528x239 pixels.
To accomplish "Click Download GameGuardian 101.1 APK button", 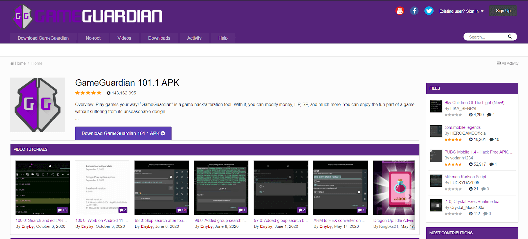I will click(123, 133).
